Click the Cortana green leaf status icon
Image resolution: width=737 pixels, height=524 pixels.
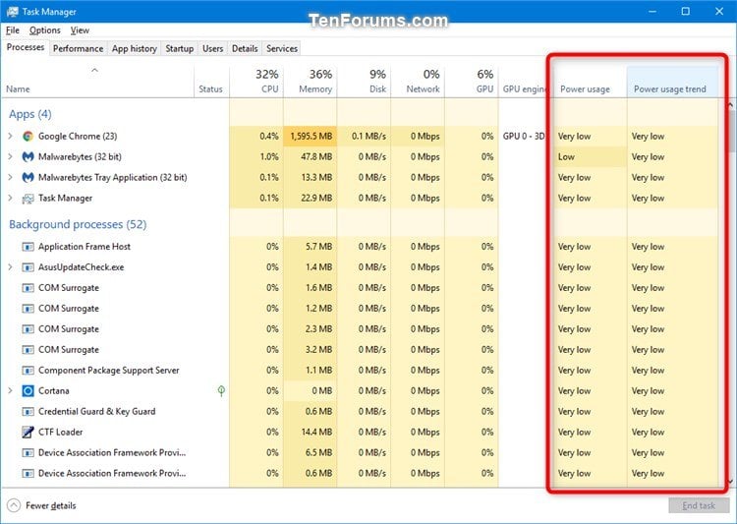click(x=221, y=391)
